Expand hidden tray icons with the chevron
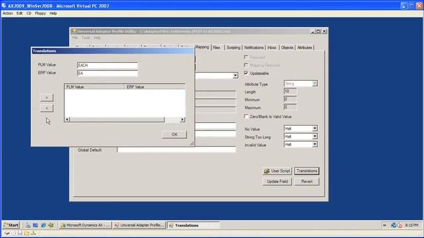This screenshot has height=238, width=424. (x=384, y=225)
